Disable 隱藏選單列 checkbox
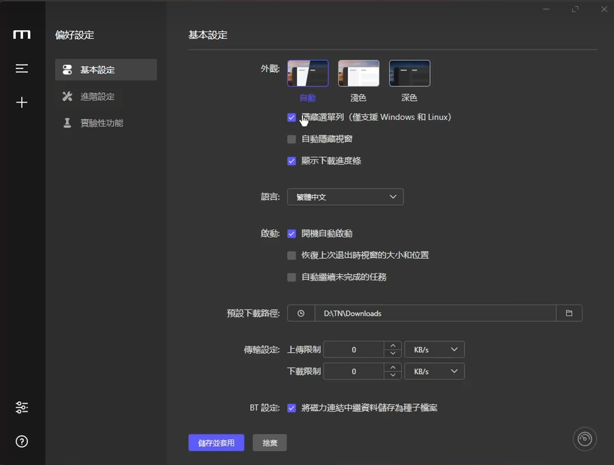 [292, 117]
